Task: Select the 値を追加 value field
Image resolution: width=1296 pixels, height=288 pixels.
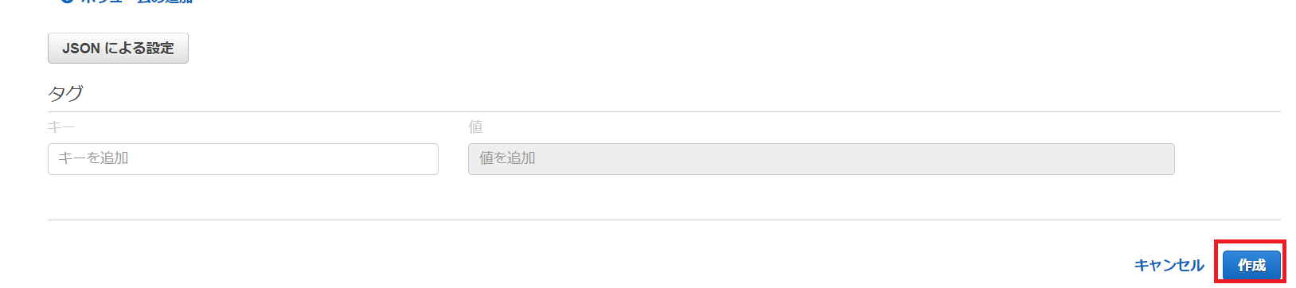Action: [x=821, y=158]
